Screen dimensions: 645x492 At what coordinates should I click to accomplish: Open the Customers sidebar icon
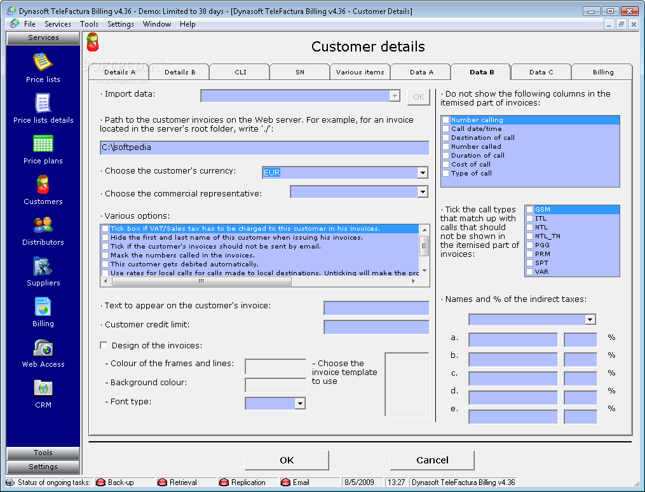43,184
